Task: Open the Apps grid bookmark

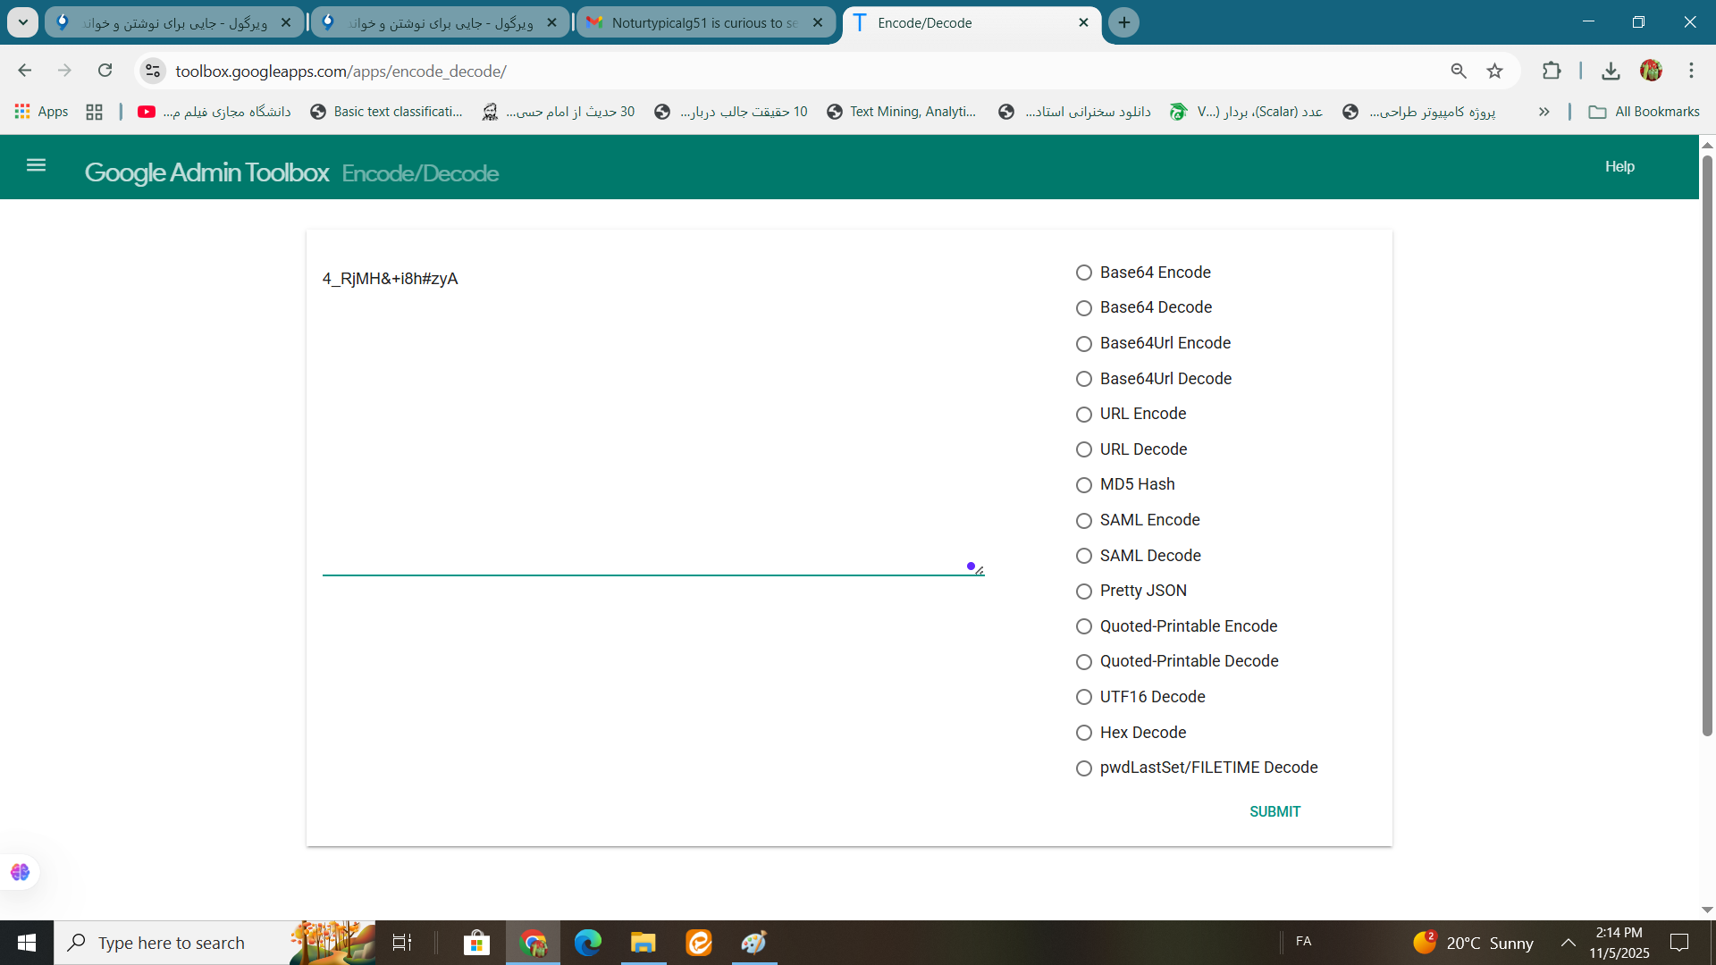Action: pos(41,112)
